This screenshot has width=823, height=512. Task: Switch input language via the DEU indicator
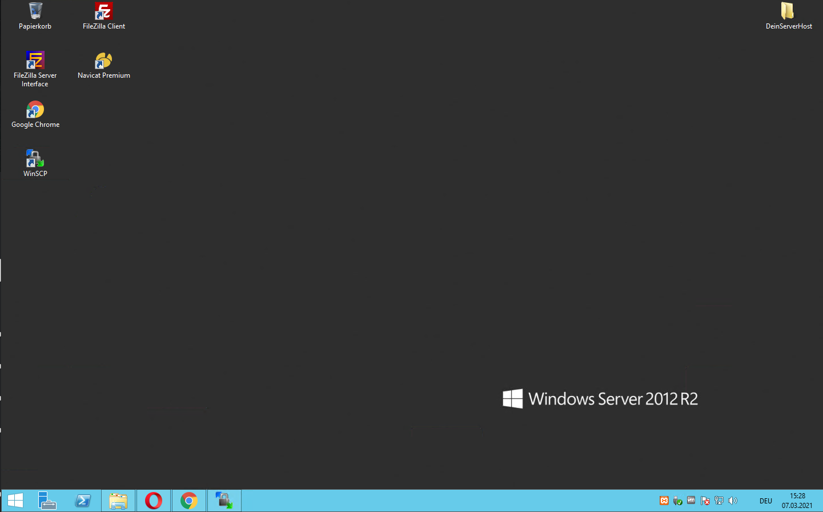point(765,500)
